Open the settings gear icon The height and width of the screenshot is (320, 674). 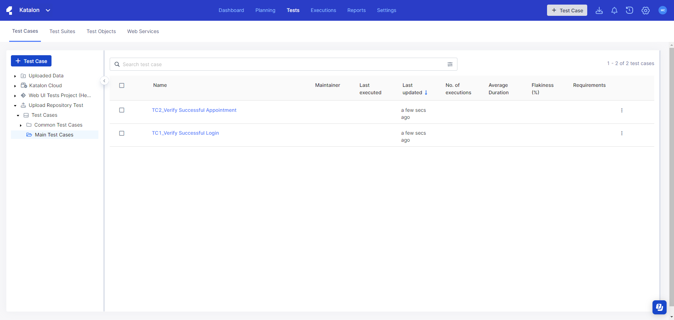coord(645,11)
